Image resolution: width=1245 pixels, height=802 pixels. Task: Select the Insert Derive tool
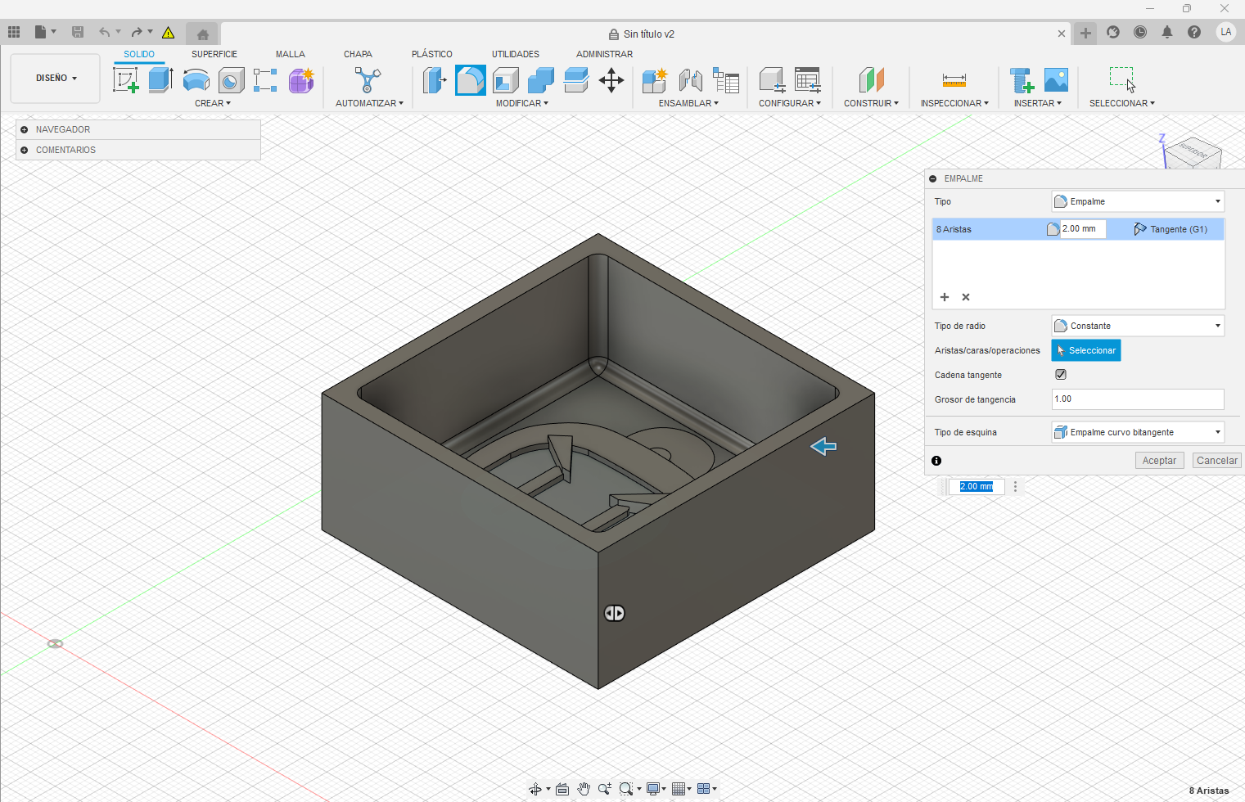[1022, 80]
